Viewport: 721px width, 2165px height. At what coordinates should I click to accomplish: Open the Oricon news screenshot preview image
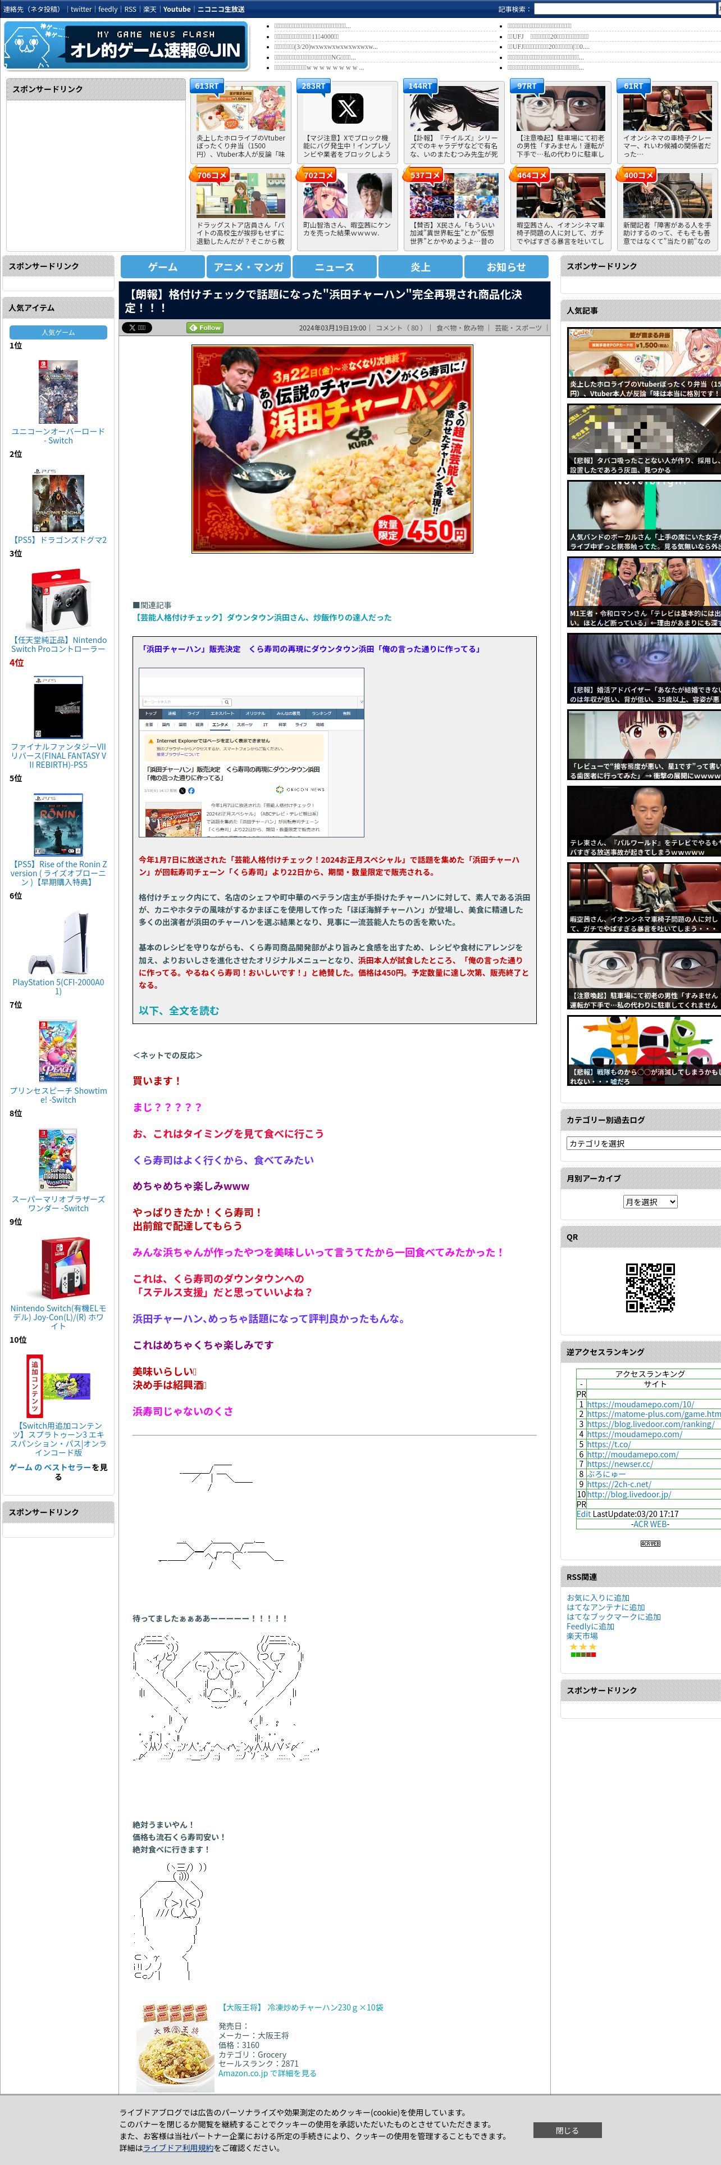(252, 752)
